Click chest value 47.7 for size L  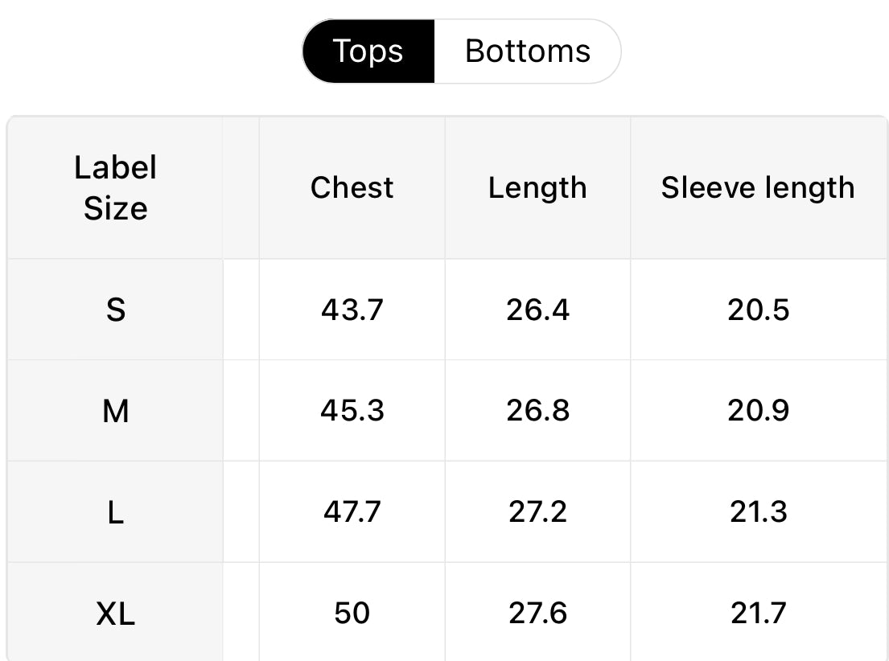point(352,512)
